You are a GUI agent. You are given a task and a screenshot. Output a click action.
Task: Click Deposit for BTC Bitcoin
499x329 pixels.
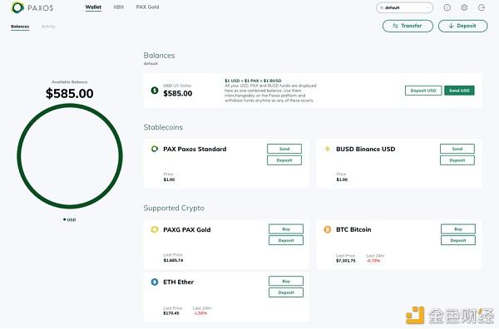pos(458,240)
